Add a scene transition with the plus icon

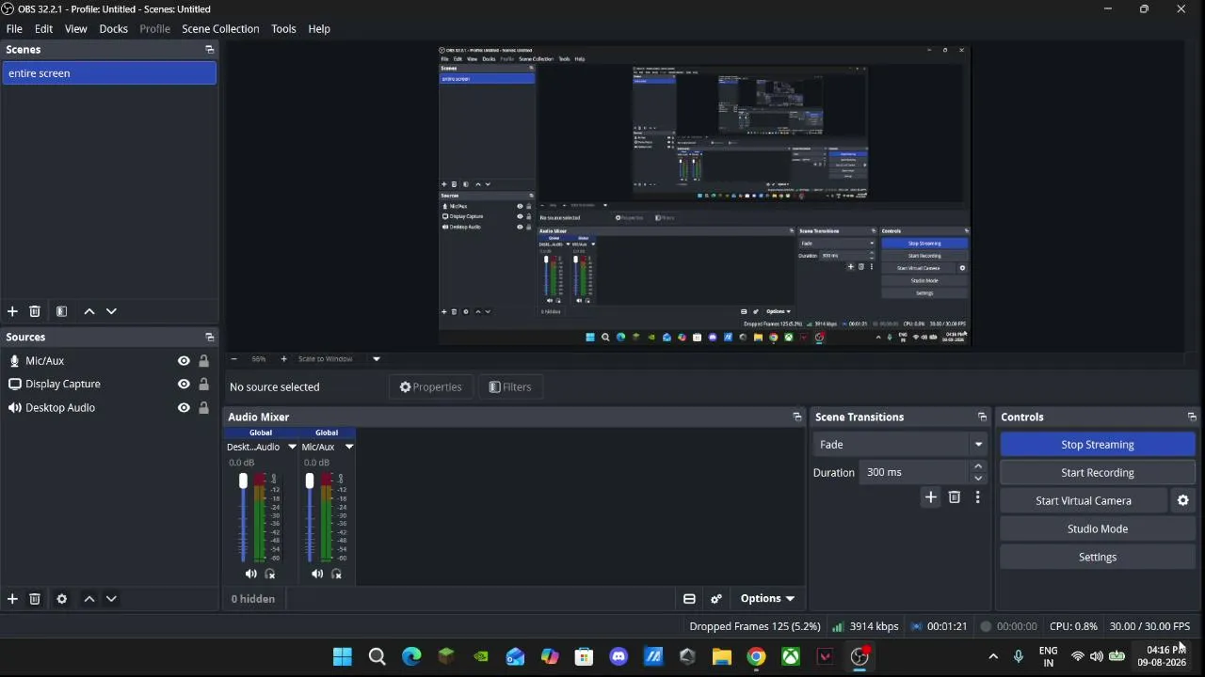[931, 497]
